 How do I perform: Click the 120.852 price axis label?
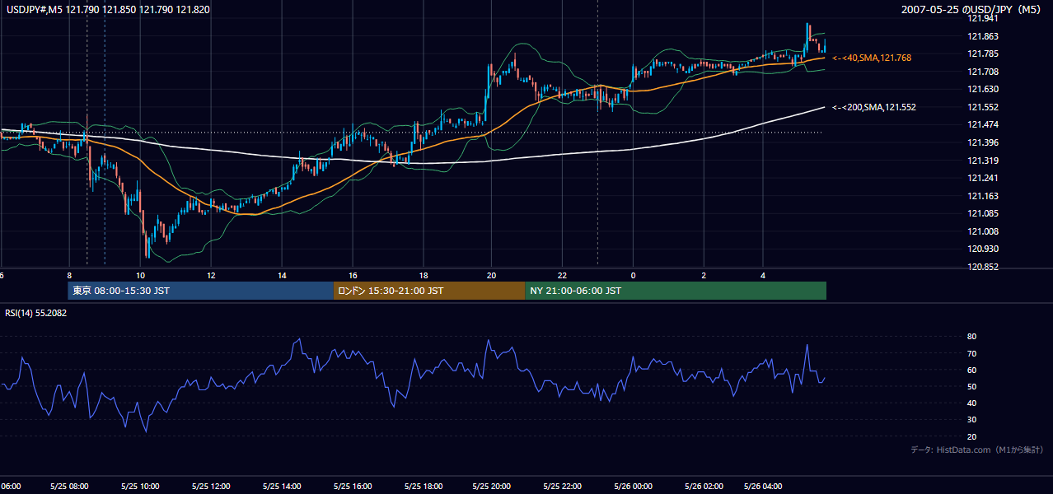tap(983, 267)
